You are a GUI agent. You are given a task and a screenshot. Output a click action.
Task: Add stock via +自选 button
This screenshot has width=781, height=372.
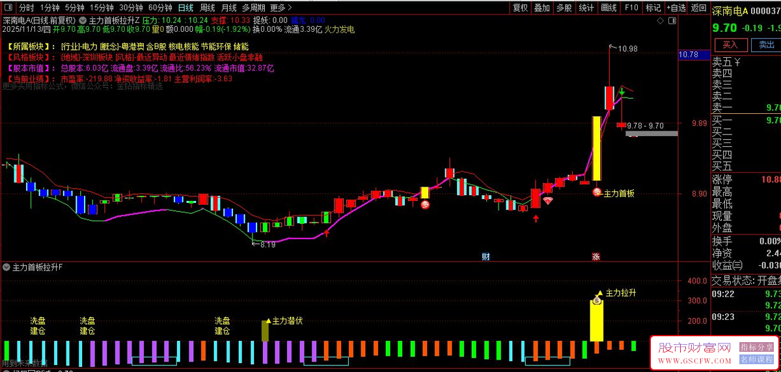coord(676,8)
